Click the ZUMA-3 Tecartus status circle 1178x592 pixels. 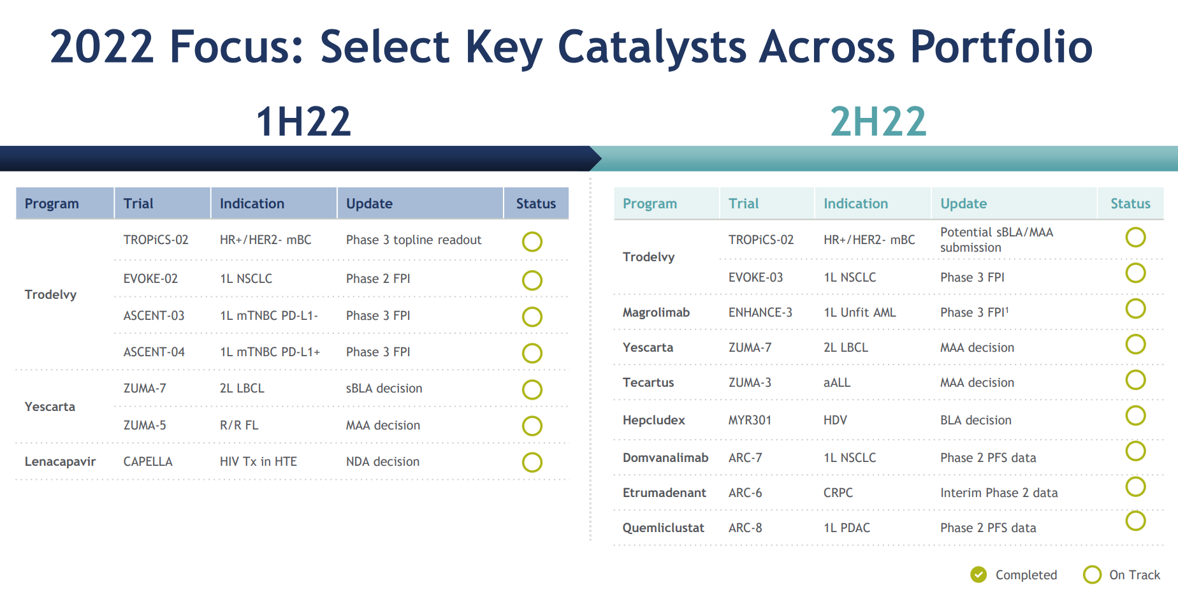pyautogui.click(x=1135, y=380)
